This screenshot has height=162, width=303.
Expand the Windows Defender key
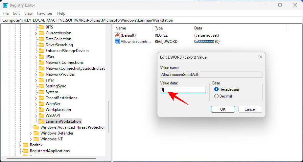[x=31, y=134]
